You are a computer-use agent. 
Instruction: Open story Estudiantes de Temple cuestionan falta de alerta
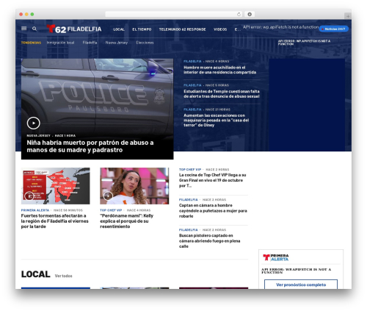(x=222, y=94)
